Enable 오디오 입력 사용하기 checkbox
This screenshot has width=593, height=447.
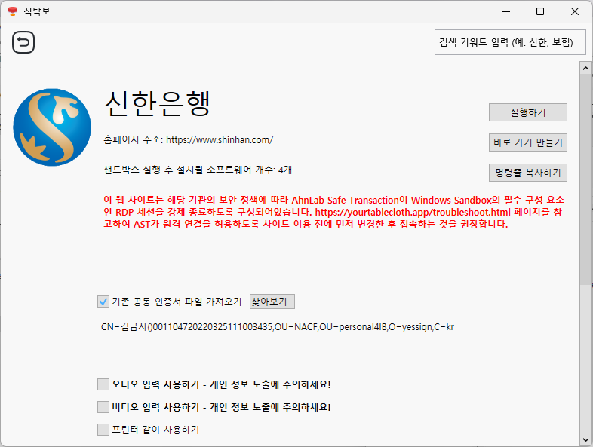pyautogui.click(x=103, y=384)
